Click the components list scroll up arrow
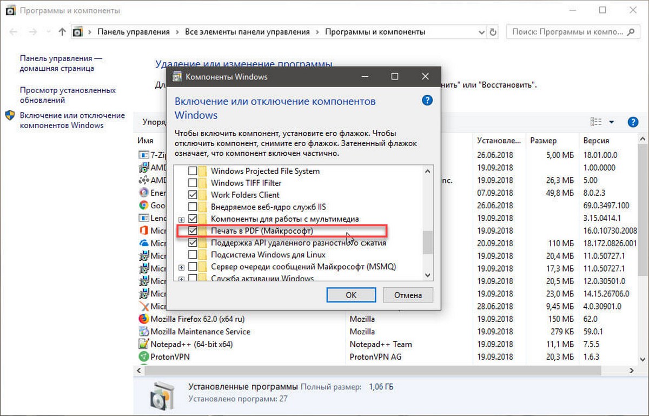 427,171
